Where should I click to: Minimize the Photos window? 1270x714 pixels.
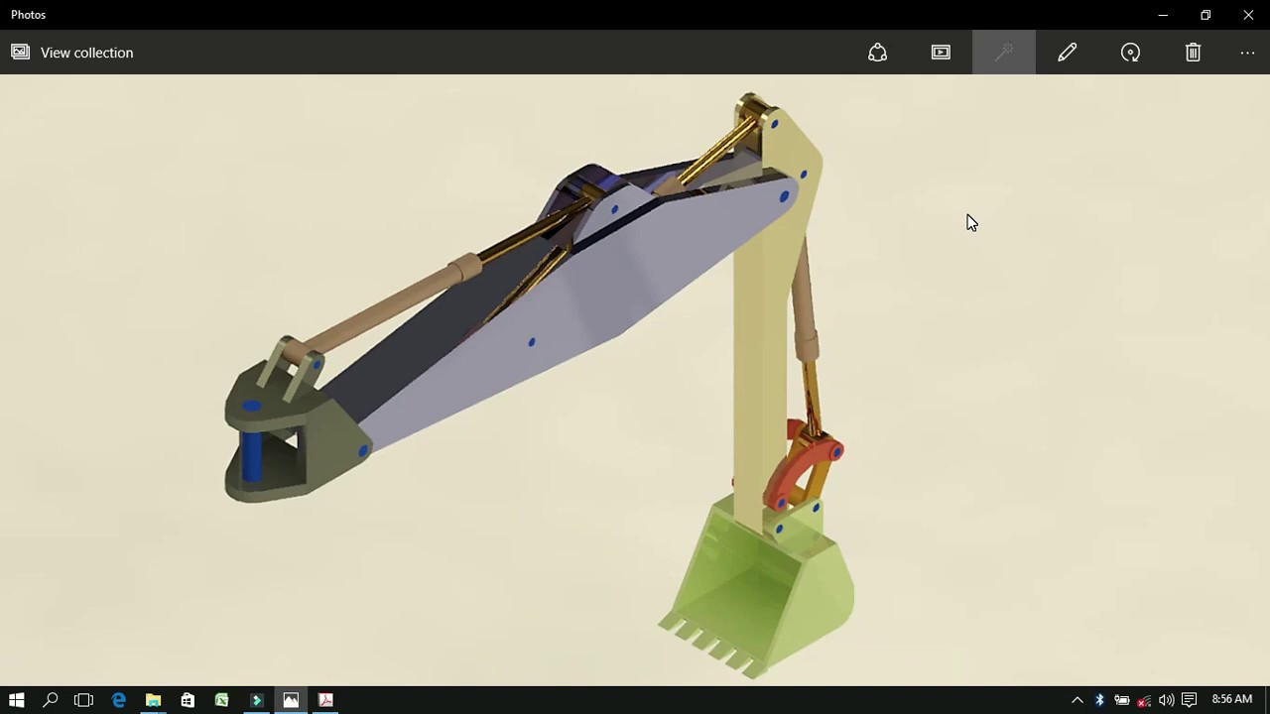[x=1163, y=15]
